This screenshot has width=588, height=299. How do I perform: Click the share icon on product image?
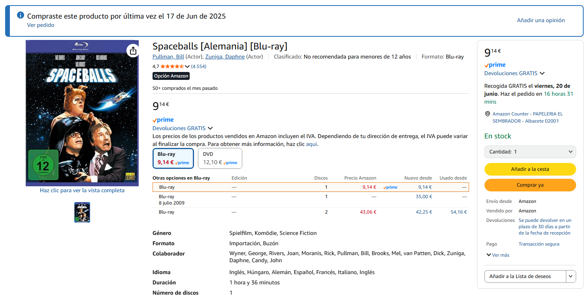[133, 51]
